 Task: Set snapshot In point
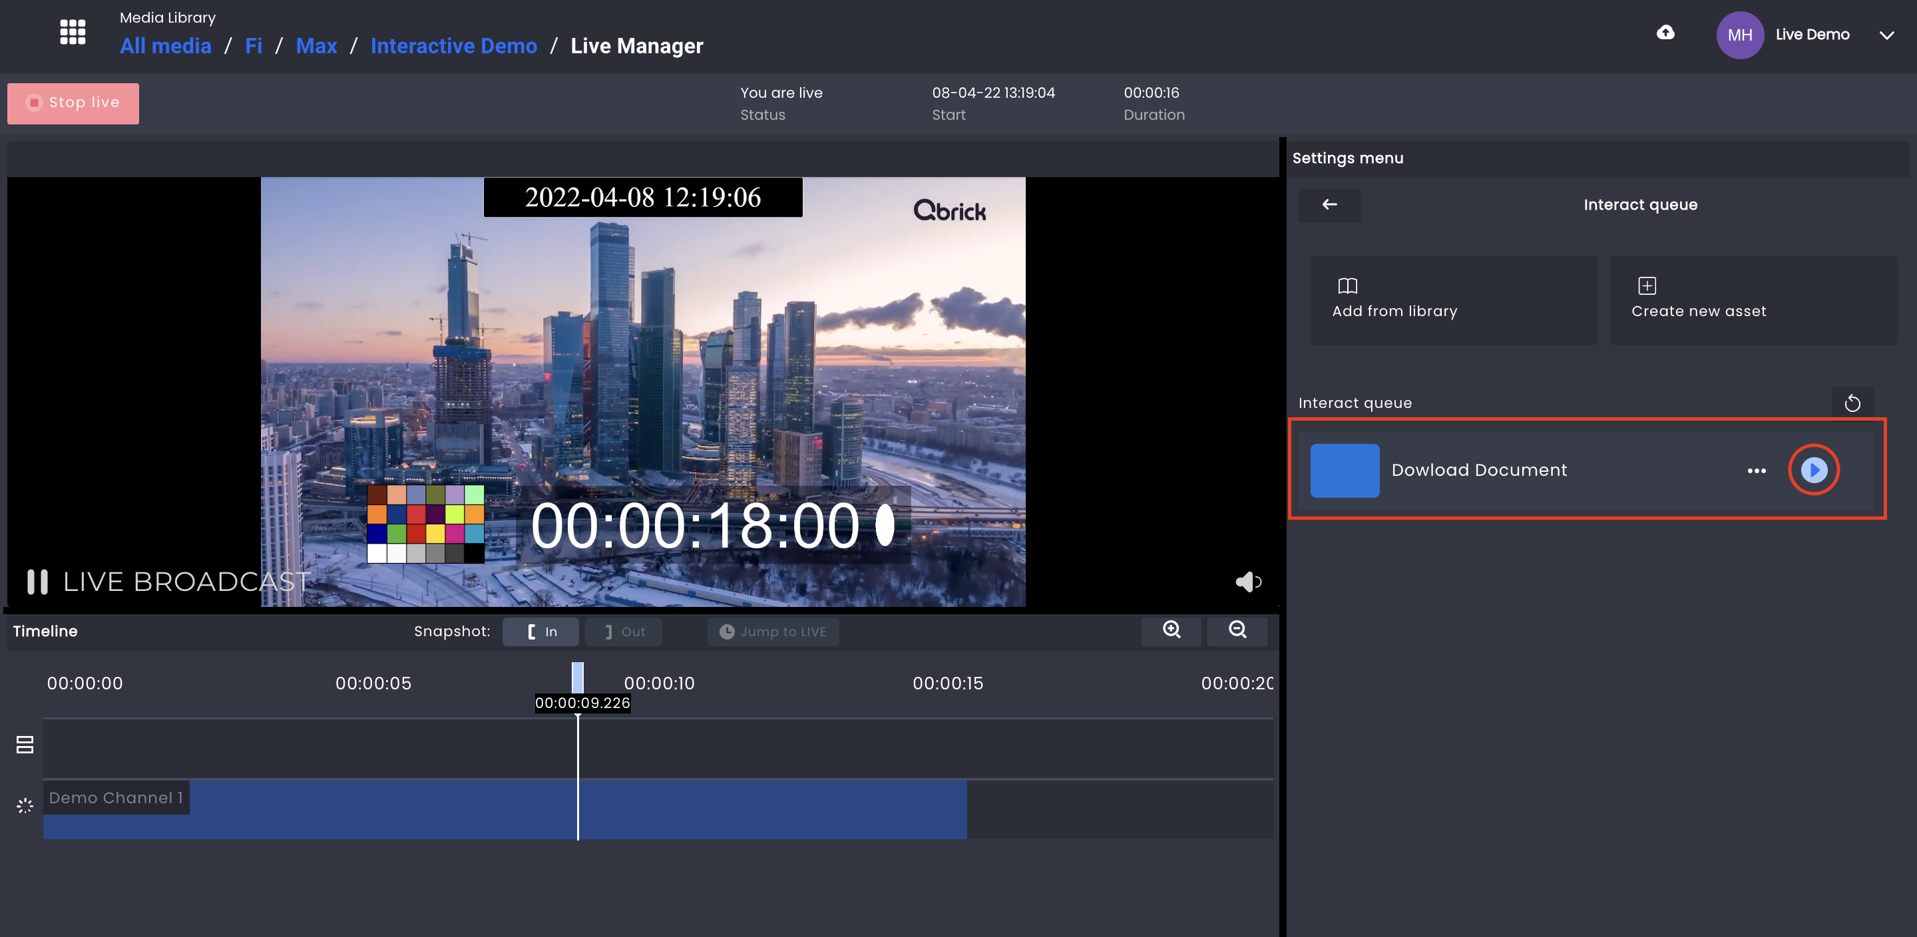(540, 631)
